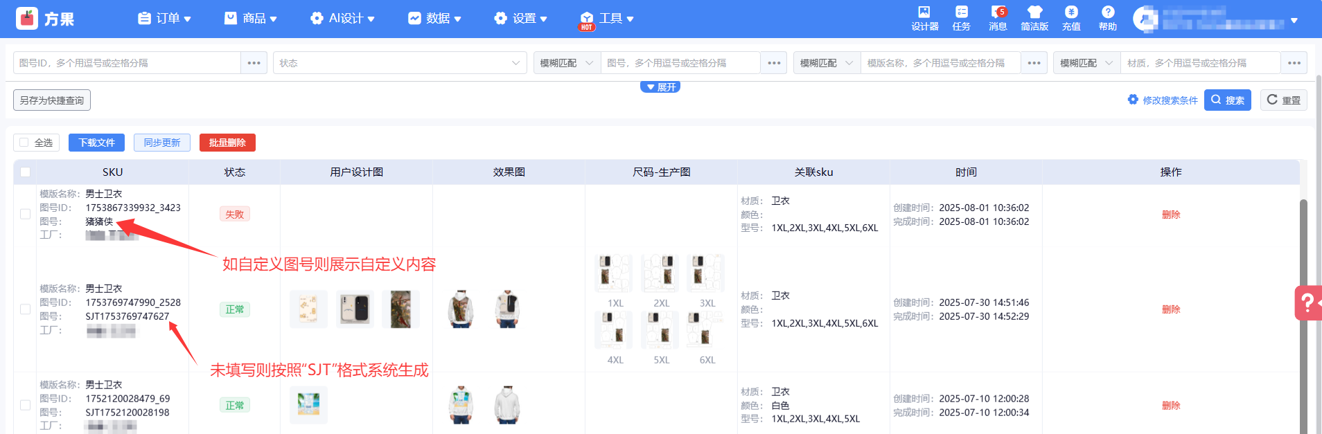Expand the filters with 展开 toggle
The height and width of the screenshot is (434, 1322).
coord(660,87)
